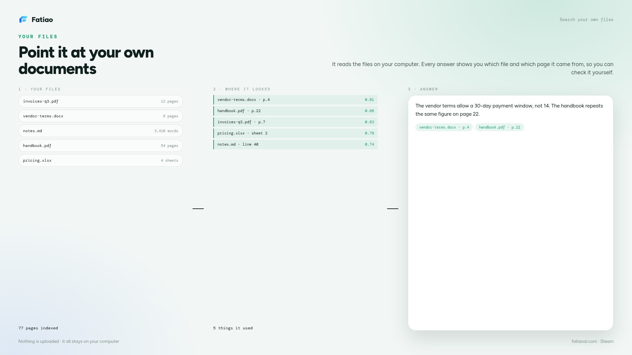Image resolution: width=632 pixels, height=355 pixels.
Task: Select the pricing.xlsx file row
Action: [x=101, y=160]
